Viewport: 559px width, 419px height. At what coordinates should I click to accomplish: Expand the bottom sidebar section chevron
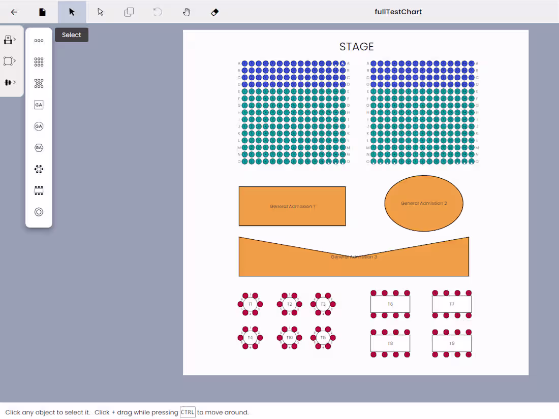tap(8, 82)
